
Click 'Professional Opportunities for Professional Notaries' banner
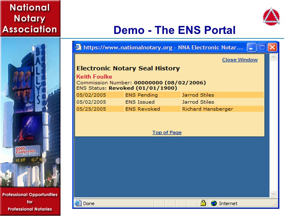click(x=30, y=202)
